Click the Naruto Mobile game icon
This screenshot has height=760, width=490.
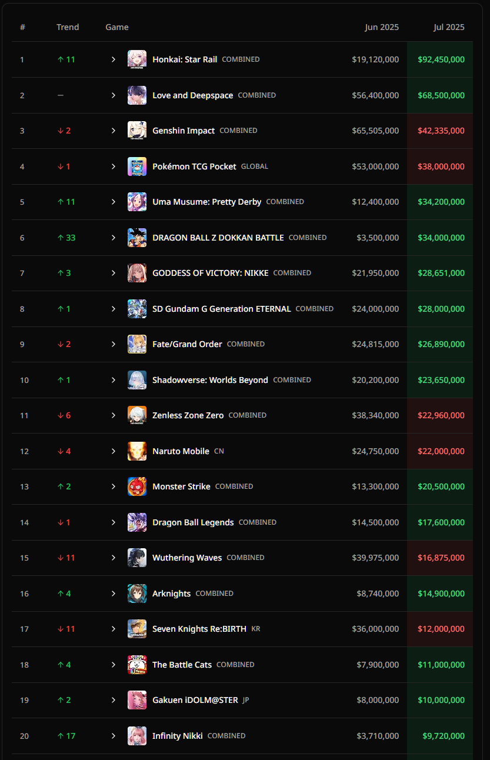[137, 451]
